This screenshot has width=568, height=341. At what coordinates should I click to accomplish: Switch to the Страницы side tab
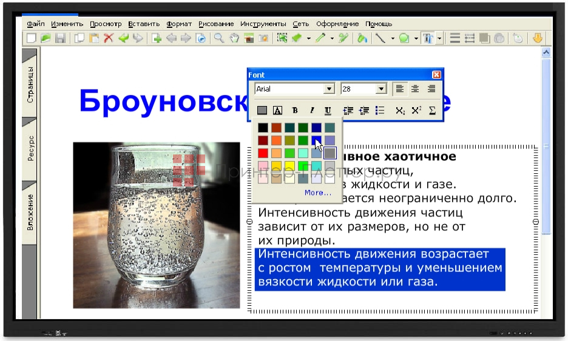[30, 84]
